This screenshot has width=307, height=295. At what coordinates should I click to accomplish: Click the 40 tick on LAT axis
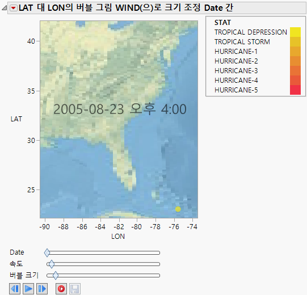pyautogui.click(x=31, y=41)
